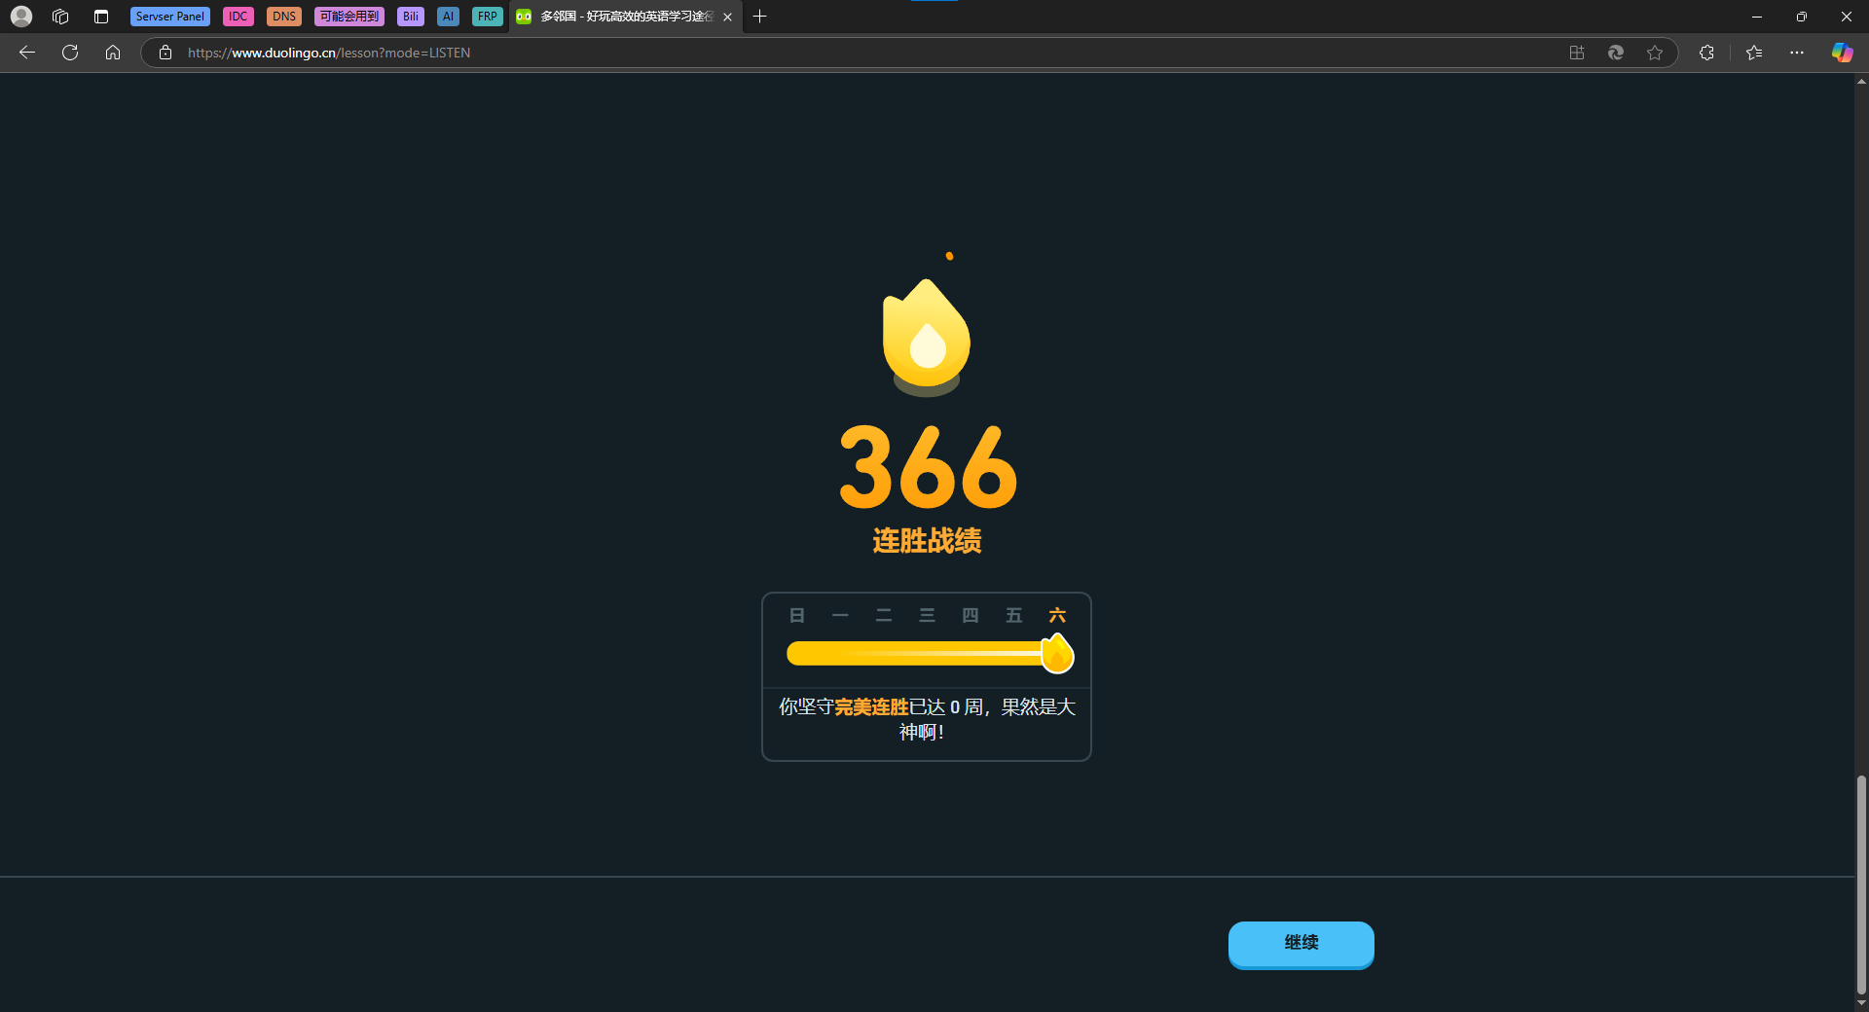
Task: Click the browser back arrow
Action: (27, 53)
